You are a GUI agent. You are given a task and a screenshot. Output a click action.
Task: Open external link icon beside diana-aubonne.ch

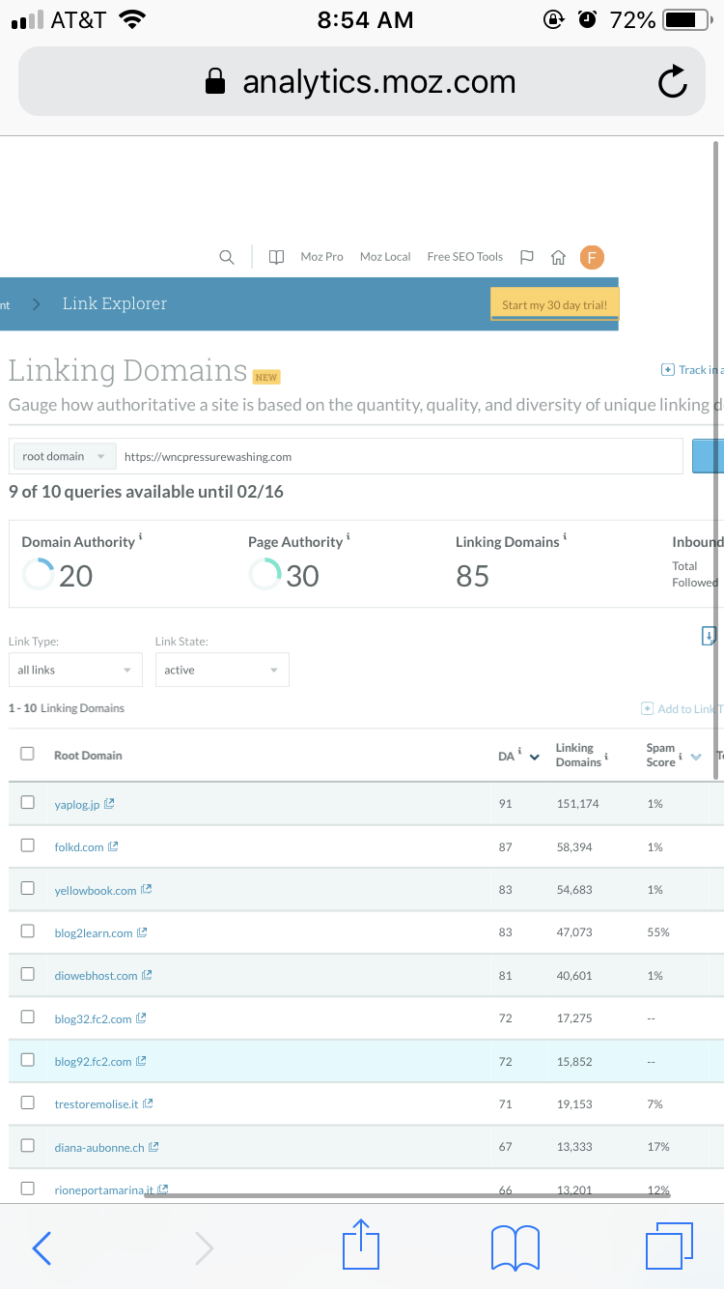[153, 1147]
